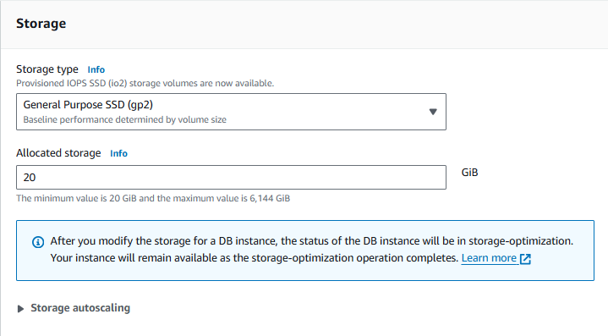Image resolution: width=608 pixels, height=336 pixels.
Task: Focus the Allocated storage input field
Action: pos(231,178)
